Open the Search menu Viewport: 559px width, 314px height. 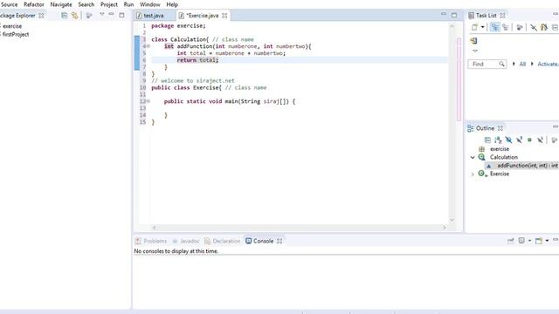pyautogui.click(x=86, y=4)
